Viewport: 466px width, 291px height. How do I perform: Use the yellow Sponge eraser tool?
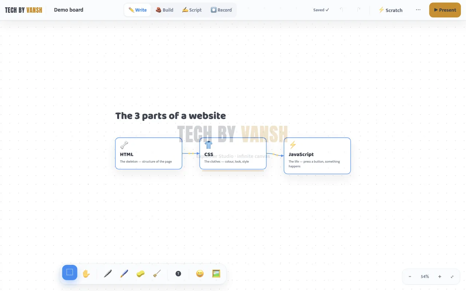tap(140, 274)
